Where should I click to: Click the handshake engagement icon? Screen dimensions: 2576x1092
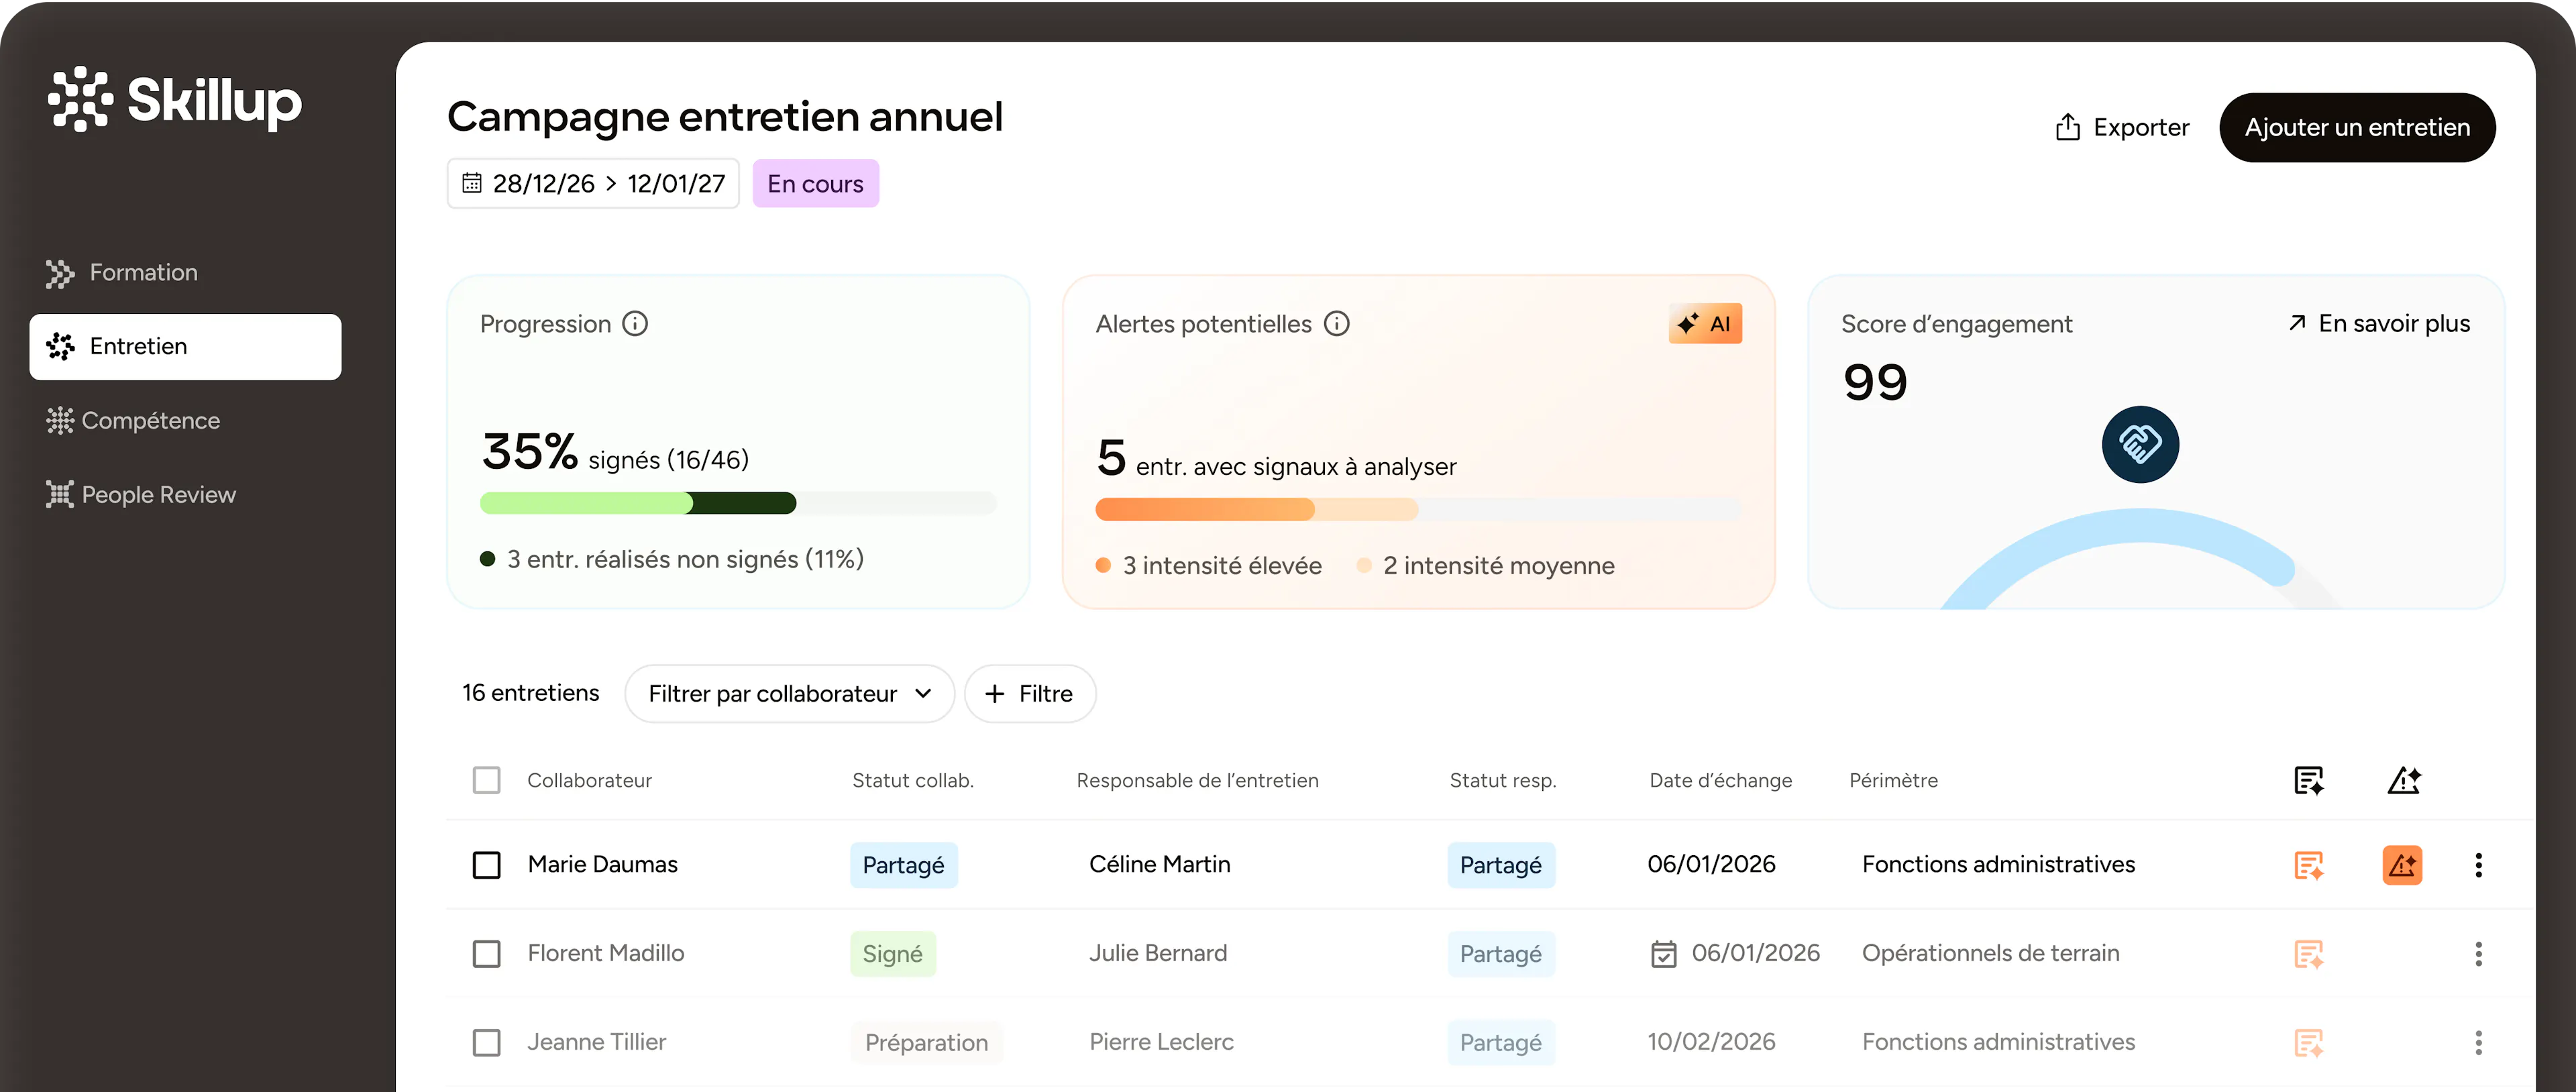2140,444
